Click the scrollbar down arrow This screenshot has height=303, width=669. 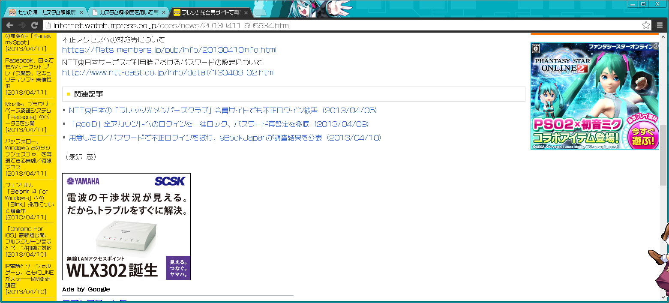pyautogui.click(x=663, y=297)
